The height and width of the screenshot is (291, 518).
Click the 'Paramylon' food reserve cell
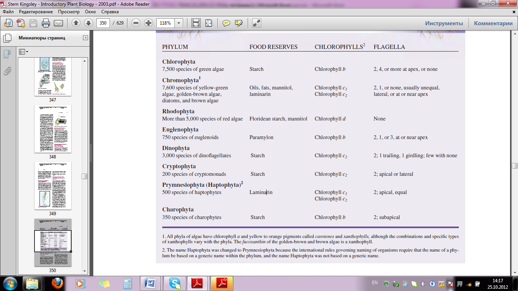[x=261, y=137]
